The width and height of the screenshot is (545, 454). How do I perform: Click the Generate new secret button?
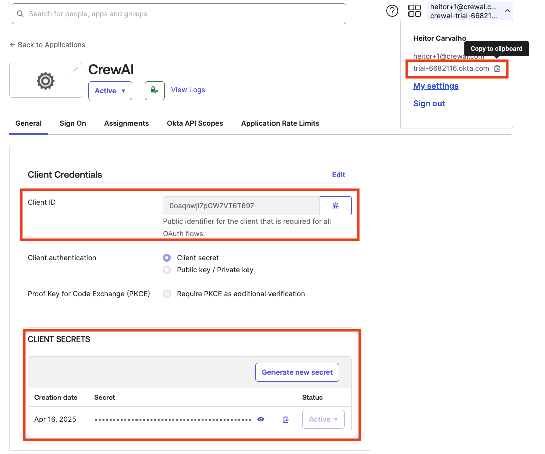tap(297, 372)
